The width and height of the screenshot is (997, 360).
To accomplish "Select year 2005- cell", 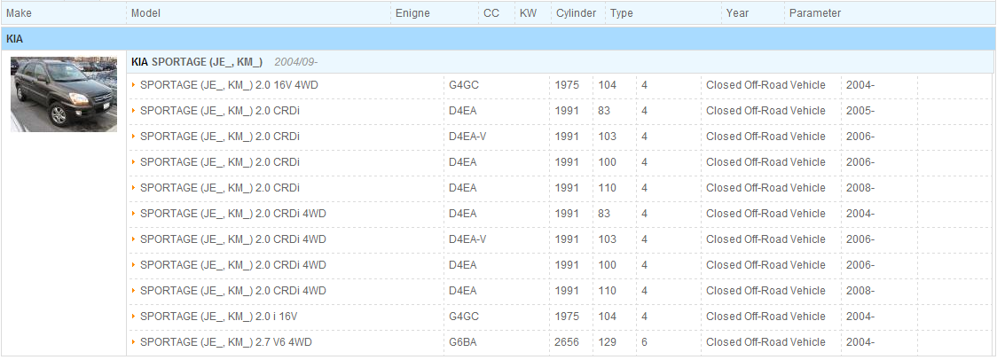I will click(x=860, y=111).
